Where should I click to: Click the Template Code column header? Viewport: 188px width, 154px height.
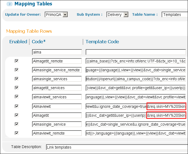point(102,42)
